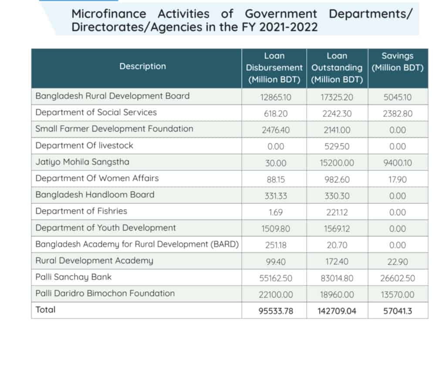Click the 'Total' row label
Image resolution: width=446 pixels, height=372 pixels.
click(x=45, y=310)
